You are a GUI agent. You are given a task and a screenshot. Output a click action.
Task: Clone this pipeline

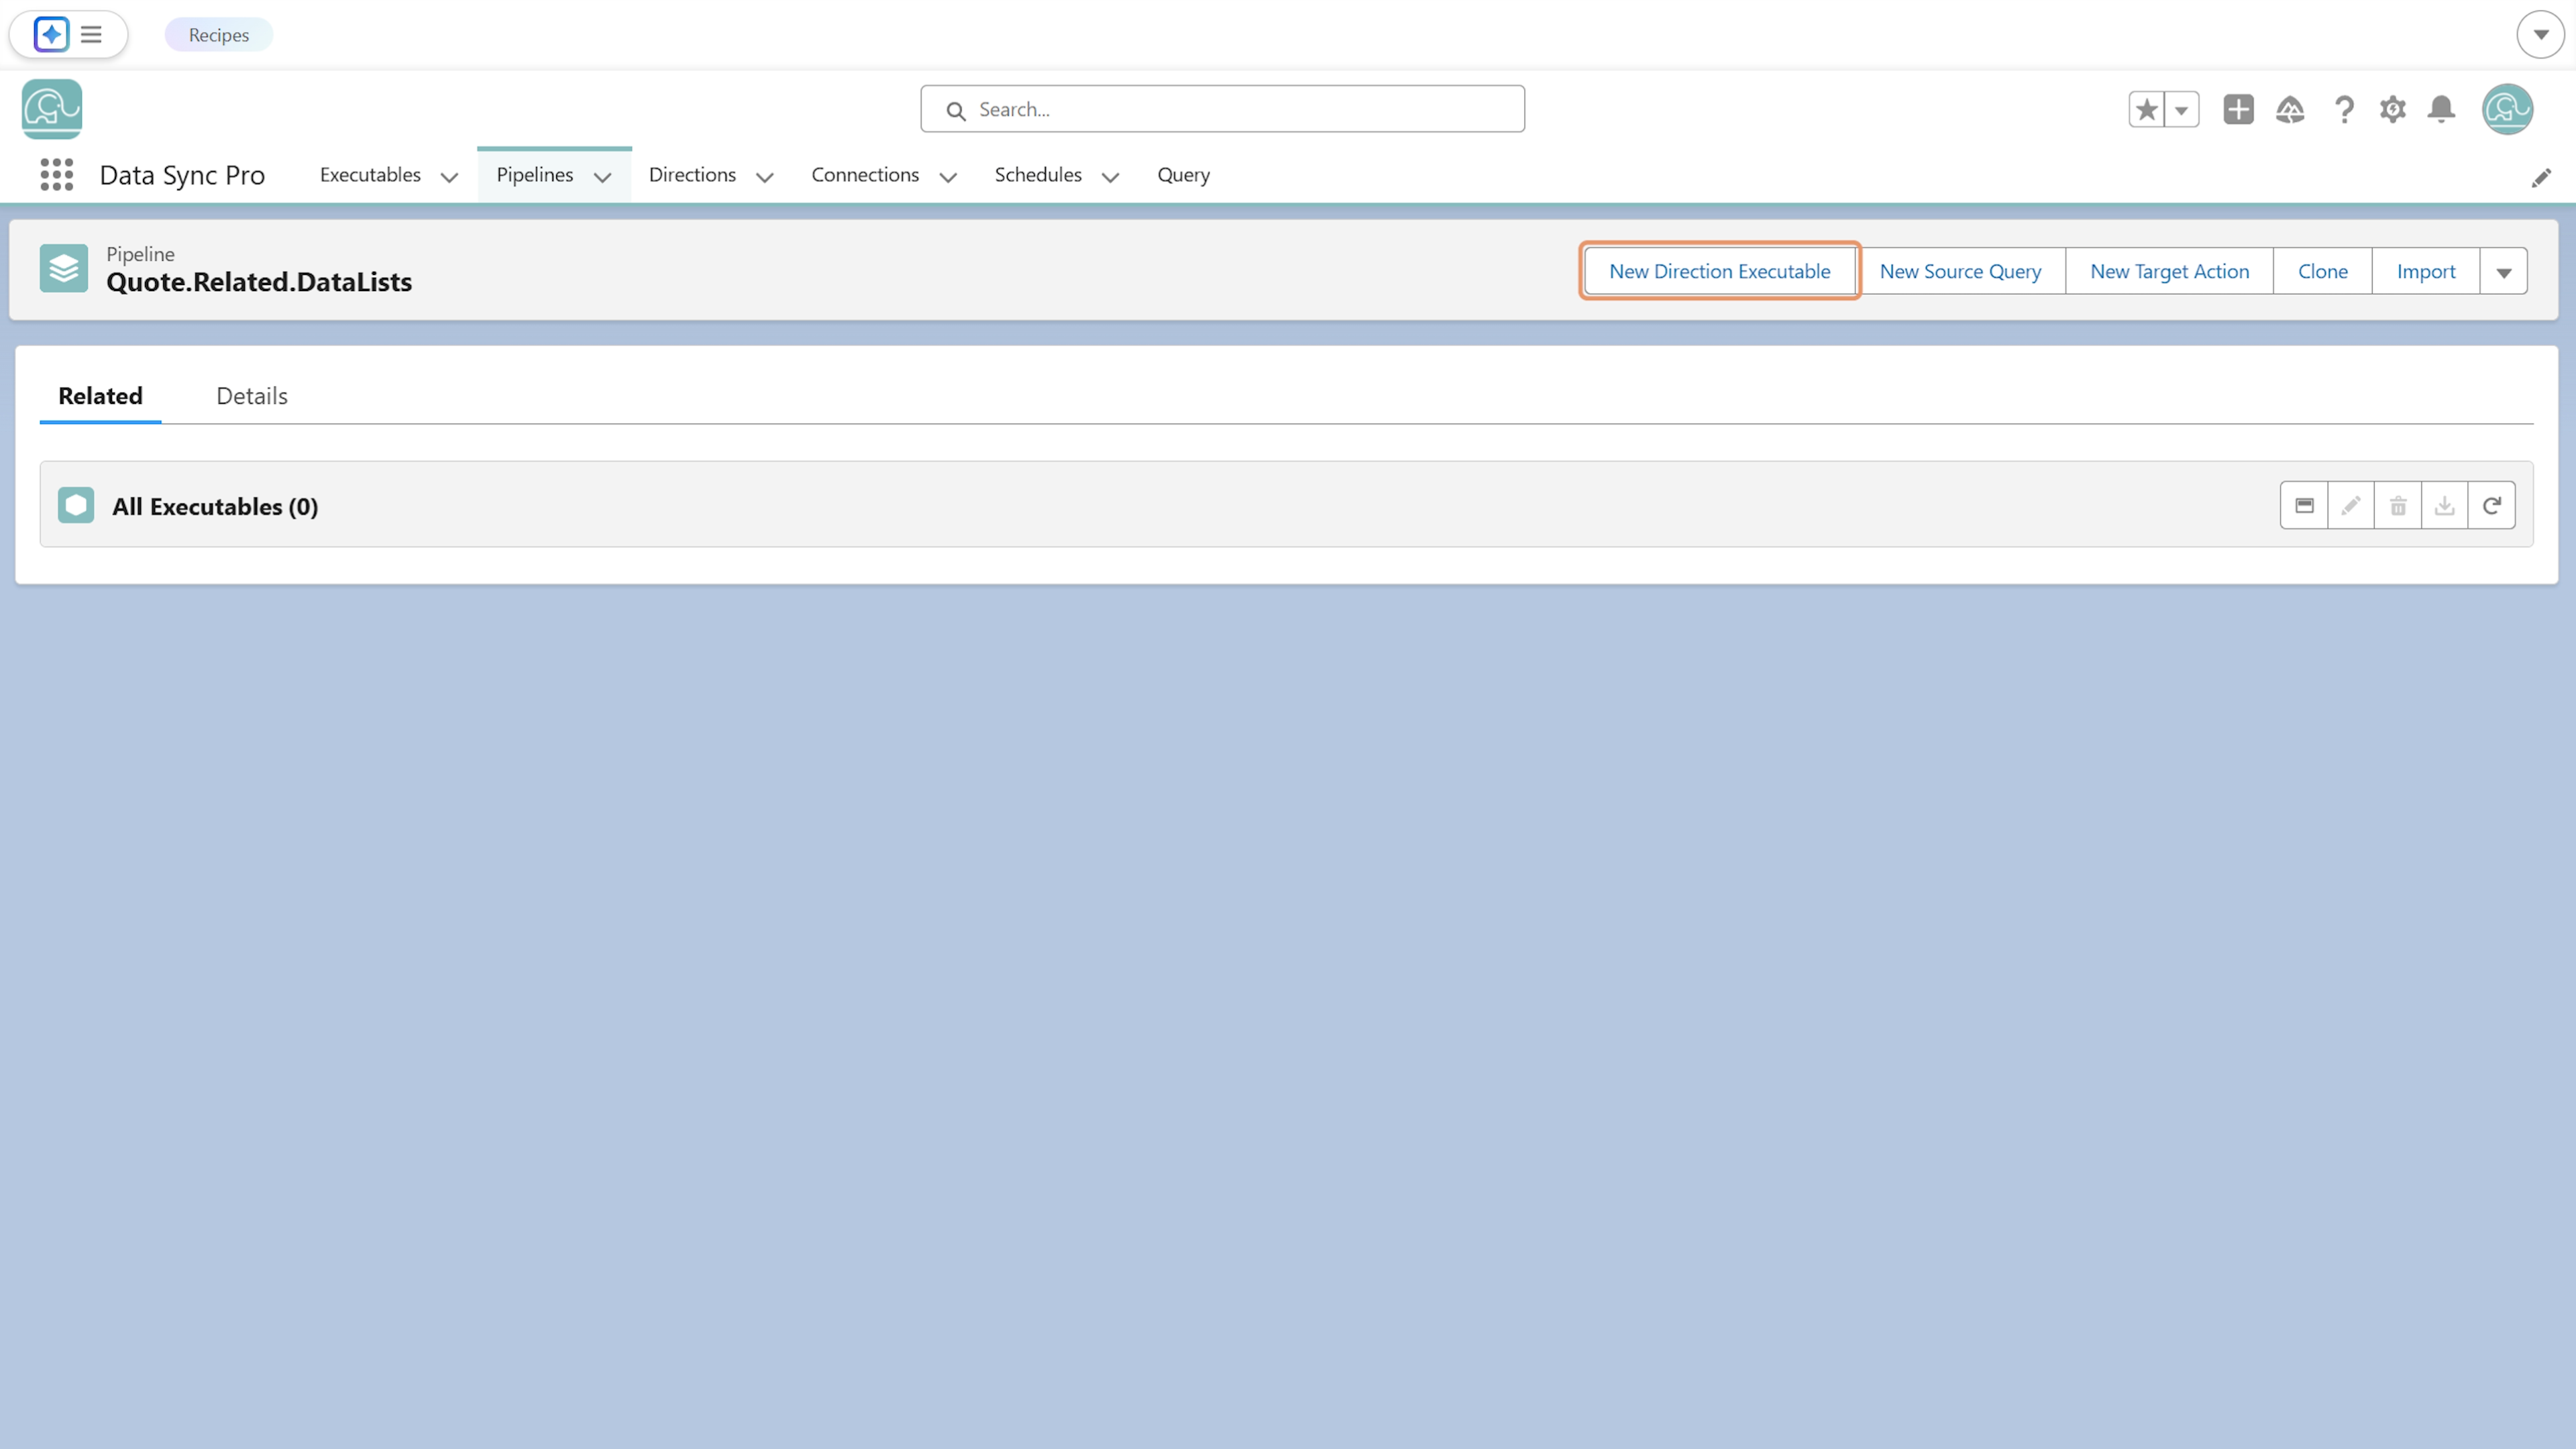2322,271
